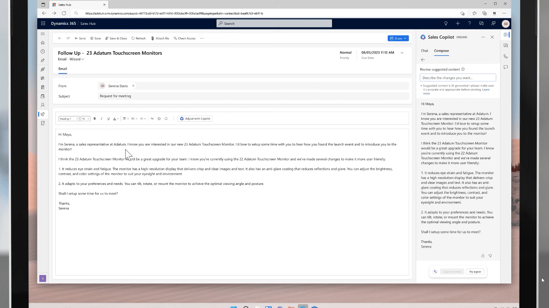Toggle bold formatting in the email editor
The width and height of the screenshot is (549, 308).
tap(94, 118)
